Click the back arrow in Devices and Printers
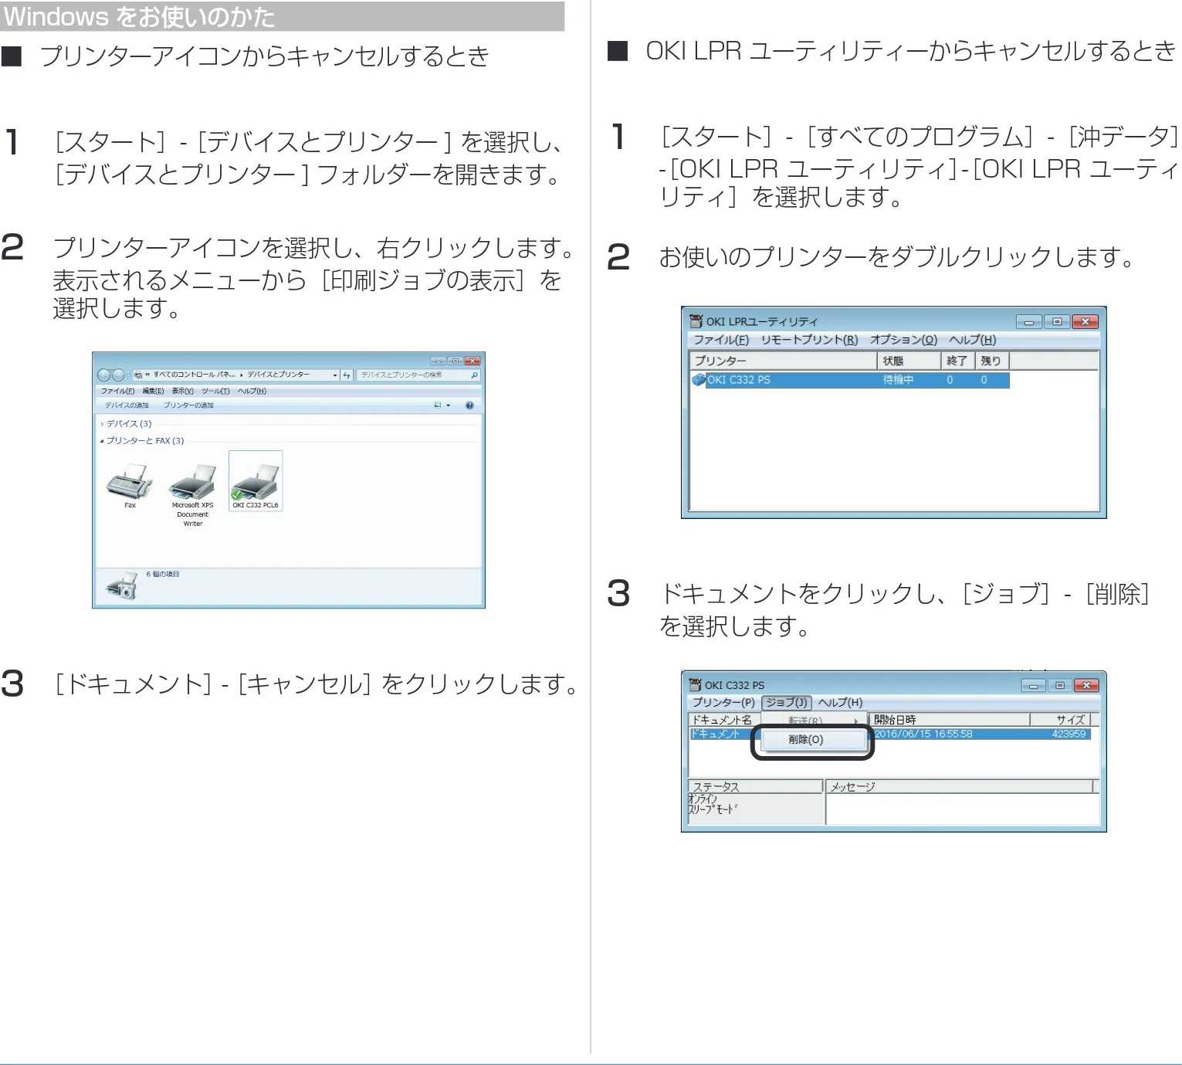The width and height of the screenshot is (1182, 1065). tap(104, 375)
